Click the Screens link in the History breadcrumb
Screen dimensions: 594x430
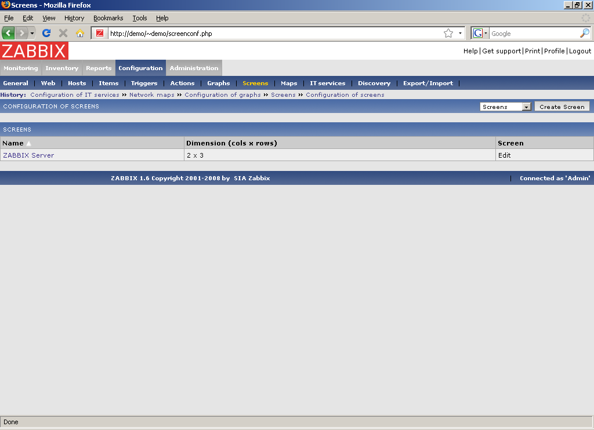click(x=283, y=94)
